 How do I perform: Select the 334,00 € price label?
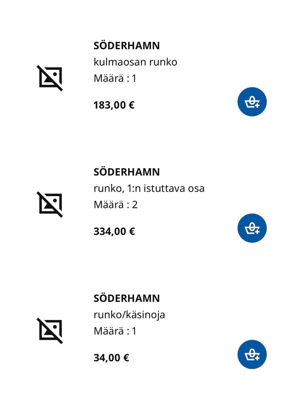click(114, 232)
